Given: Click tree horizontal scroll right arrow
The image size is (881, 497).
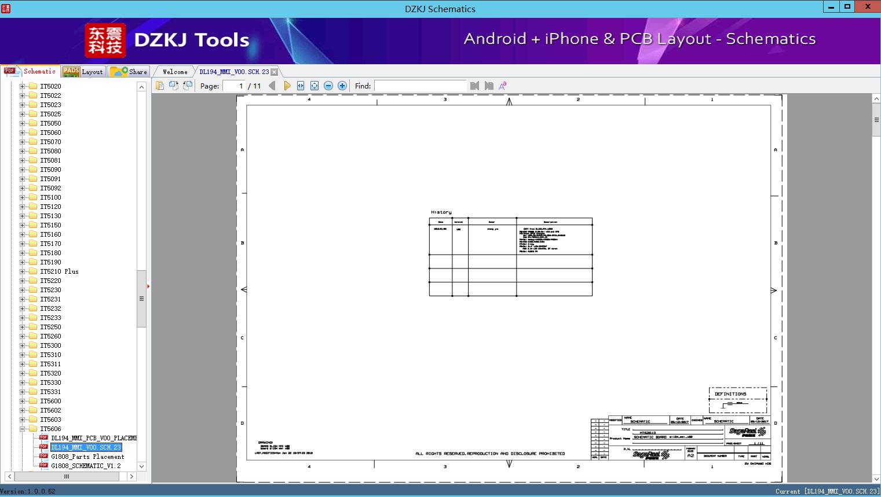Looking at the screenshot, I should tap(131, 476).
